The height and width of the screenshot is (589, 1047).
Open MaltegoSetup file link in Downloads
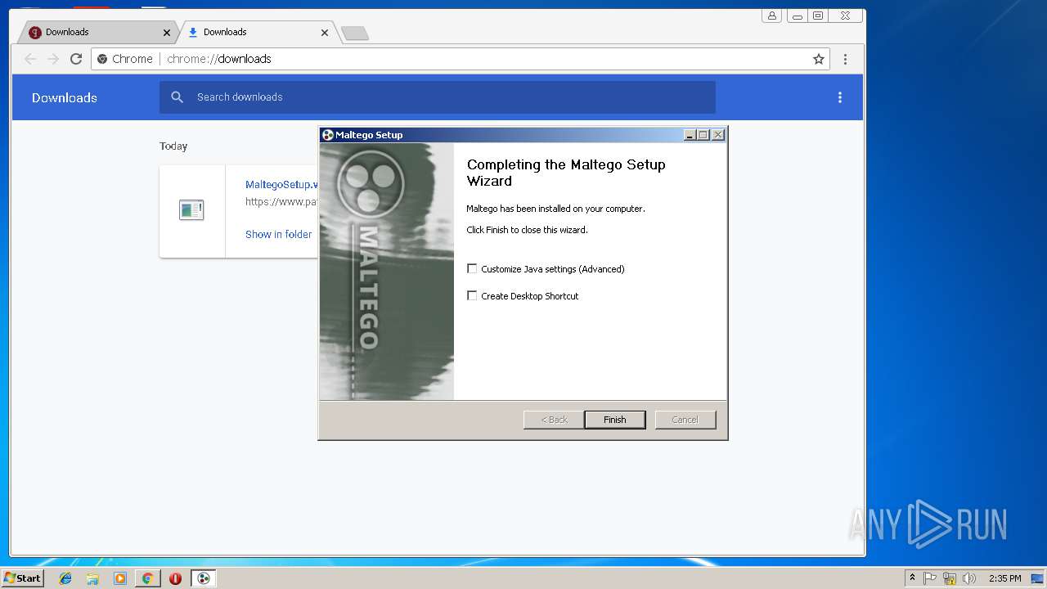281,185
